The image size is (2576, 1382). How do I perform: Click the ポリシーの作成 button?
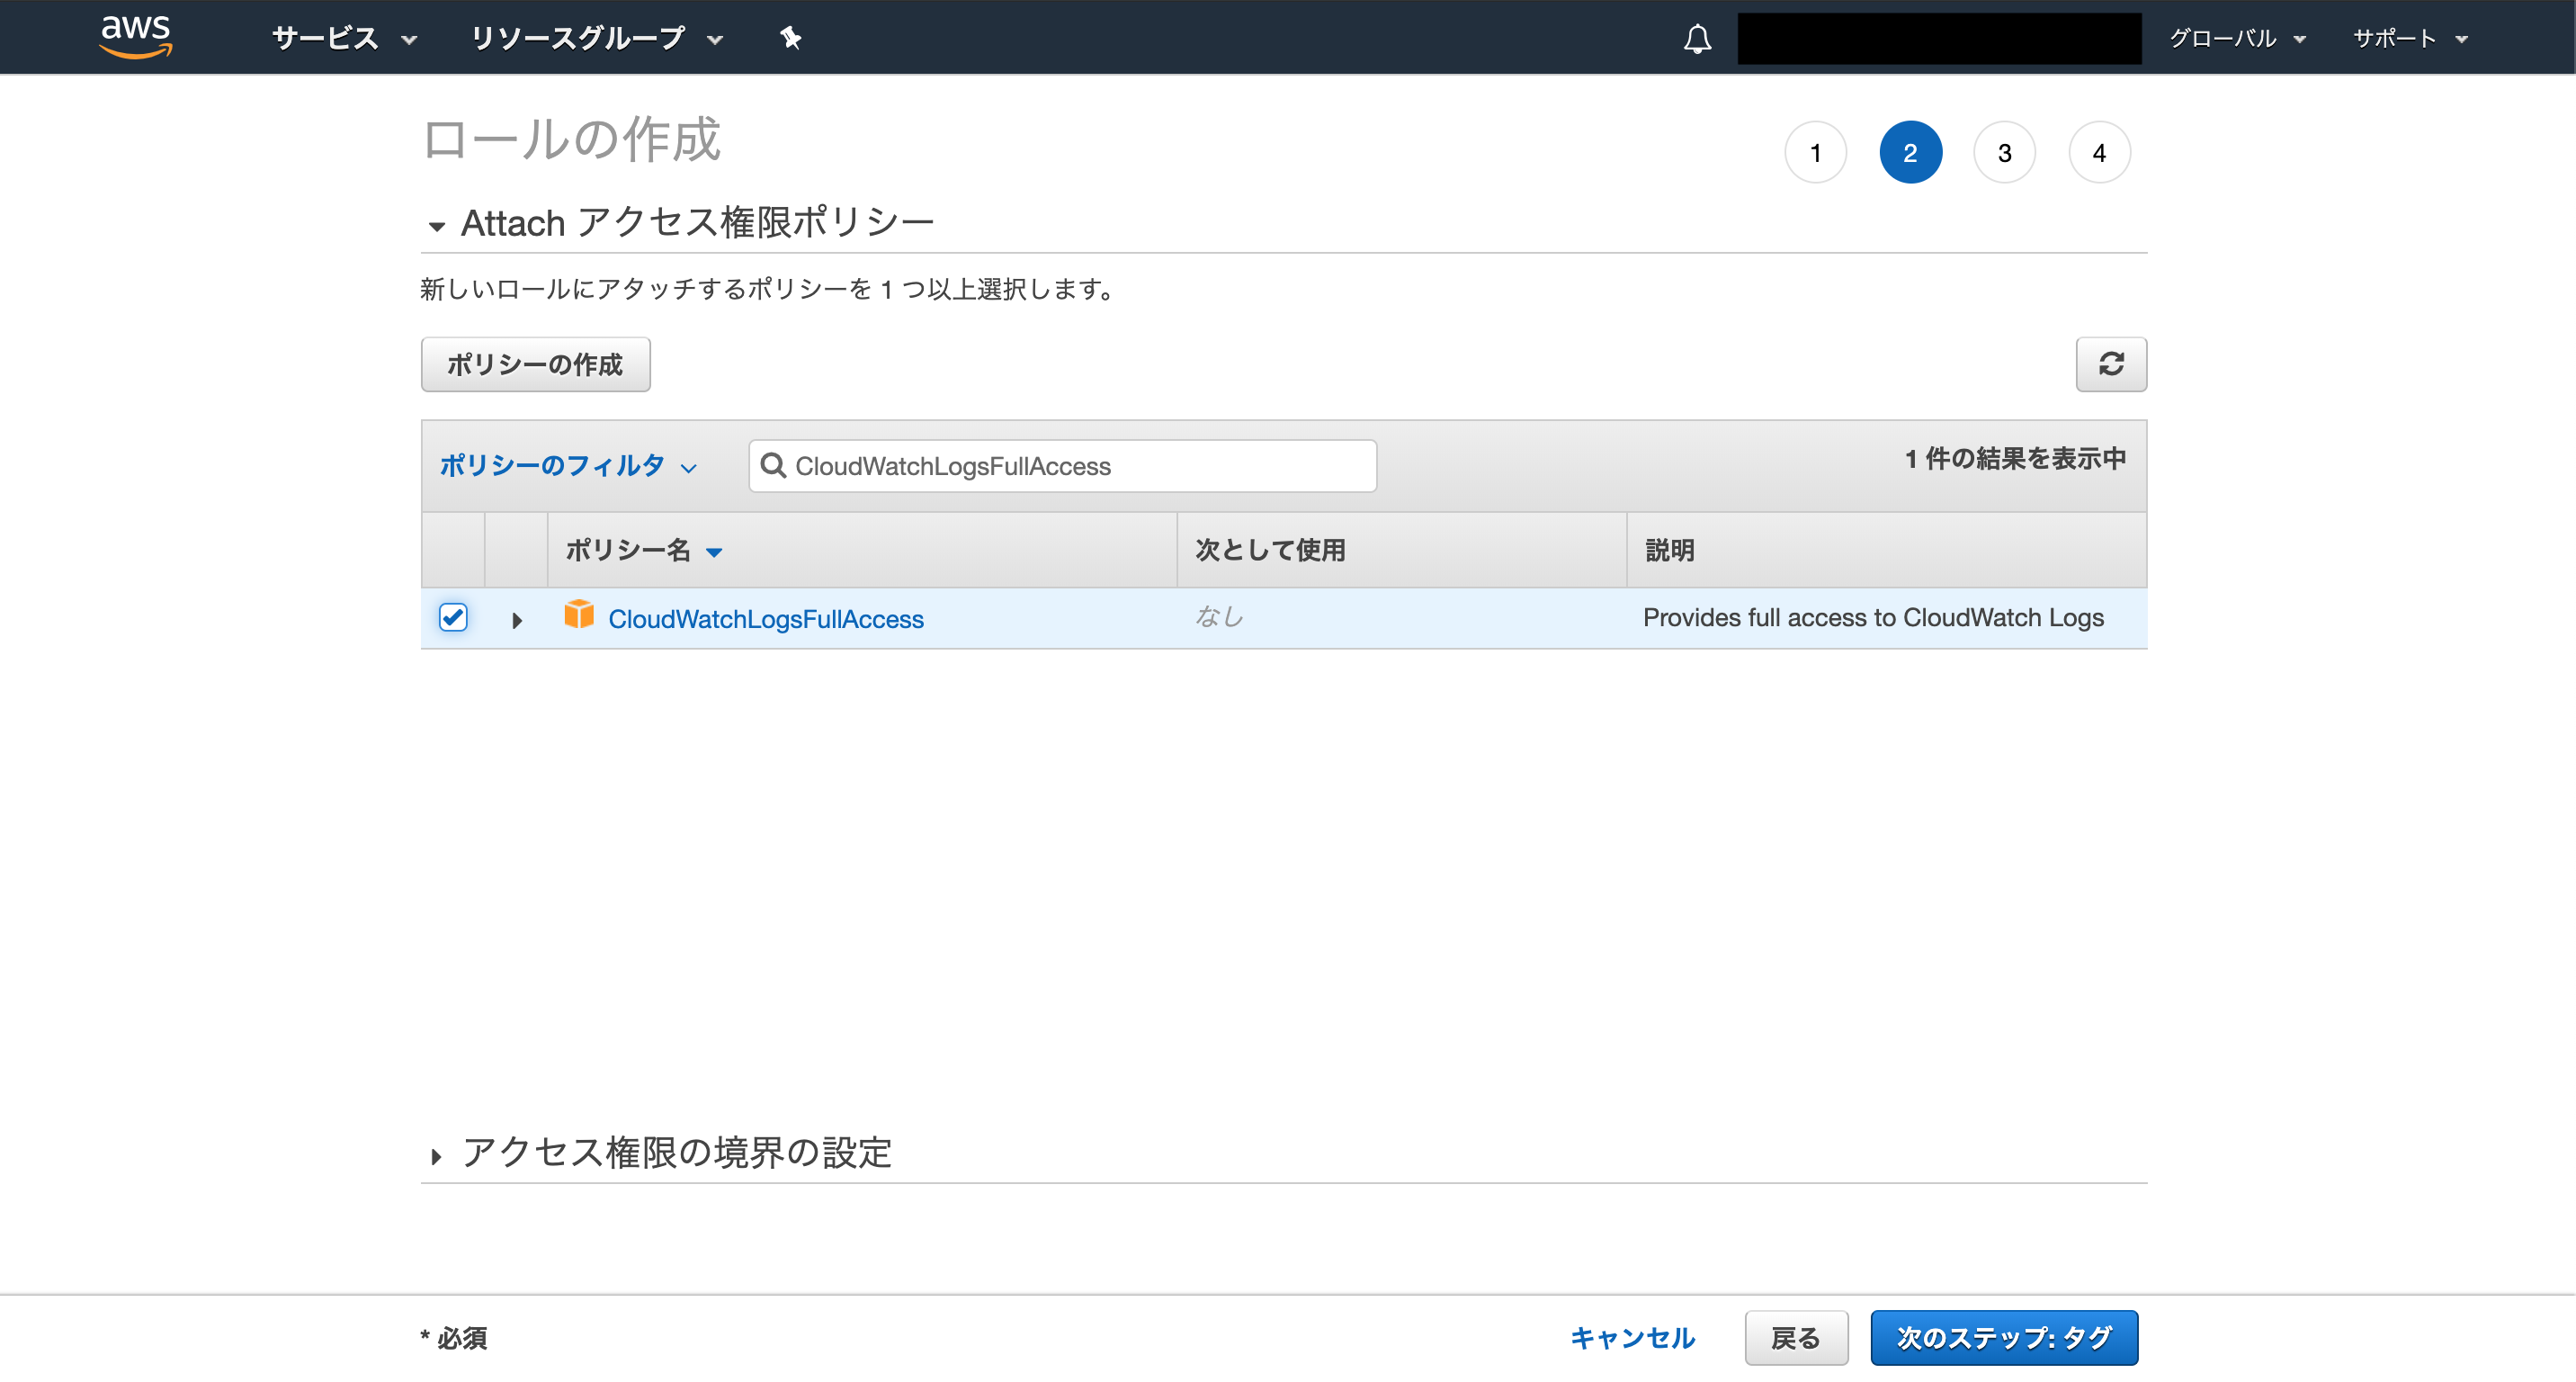[535, 364]
